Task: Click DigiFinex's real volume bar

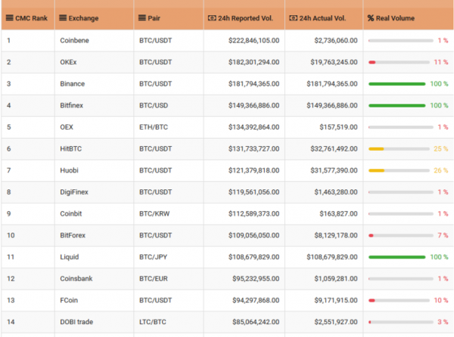Action: coord(401,192)
